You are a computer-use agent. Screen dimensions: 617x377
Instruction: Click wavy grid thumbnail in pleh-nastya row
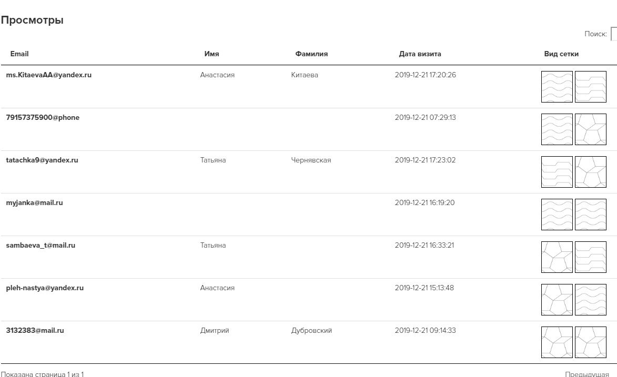[x=591, y=300]
